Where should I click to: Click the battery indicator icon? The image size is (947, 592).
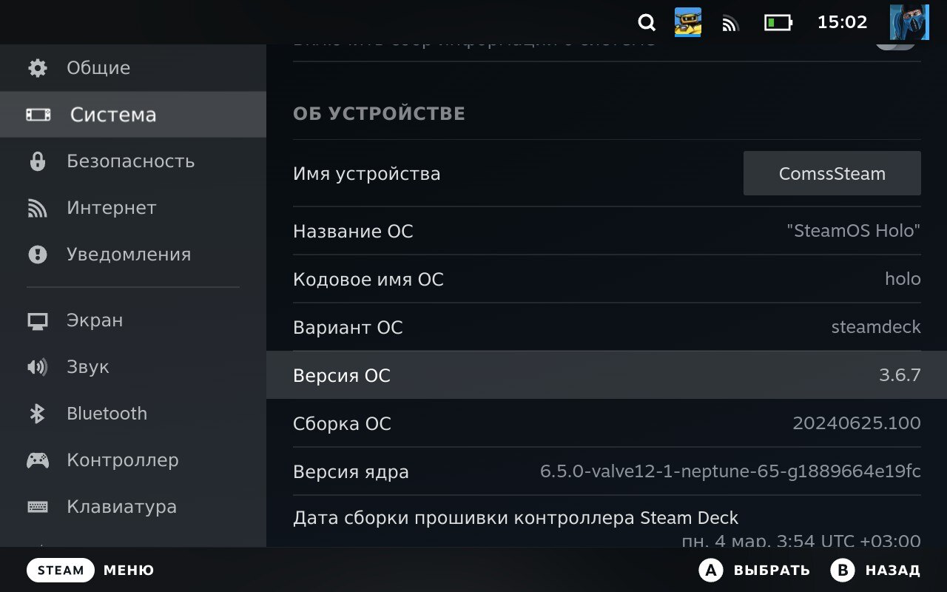[x=778, y=23]
